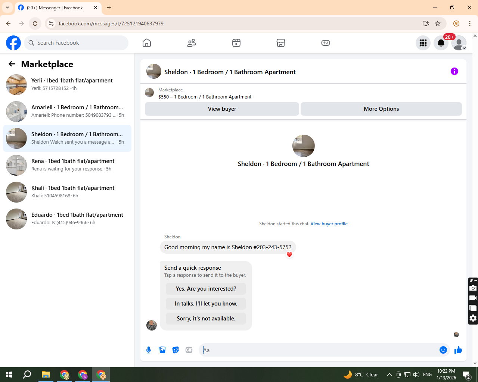Open the nine-dot Menu grid icon
Screen dimensions: 478x382
[423, 43]
